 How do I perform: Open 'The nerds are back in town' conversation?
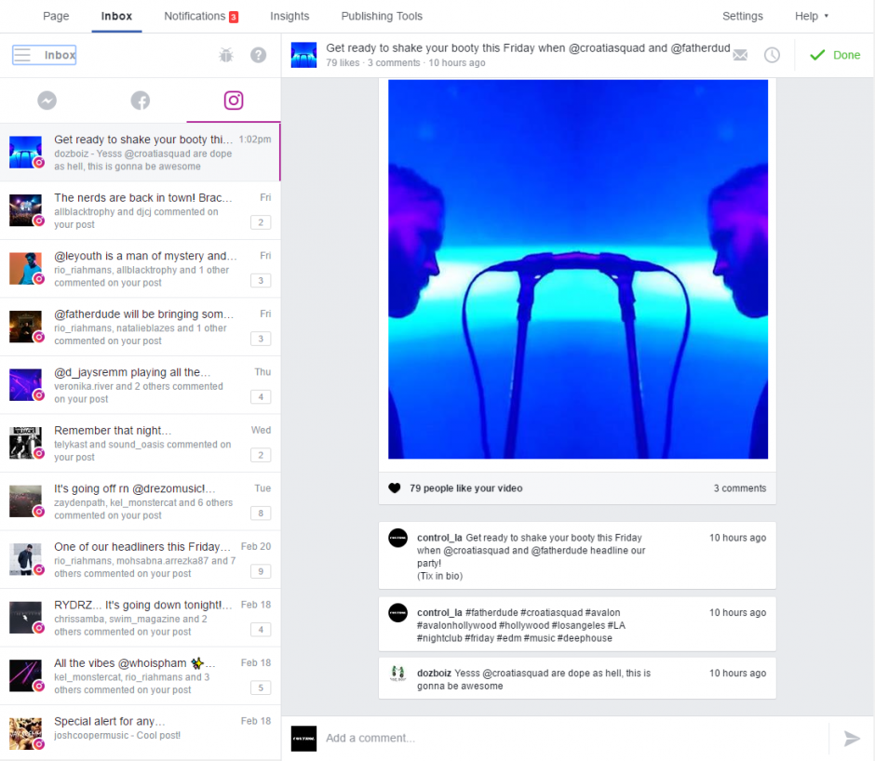pyautogui.click(x=140, y=210)
